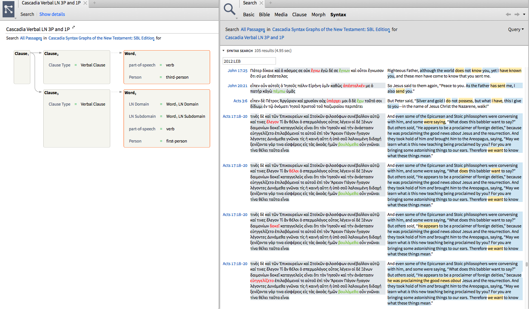
Task: Close the Cascadia Verbal LN 3P and 1P tab
Action: point(85,3)
